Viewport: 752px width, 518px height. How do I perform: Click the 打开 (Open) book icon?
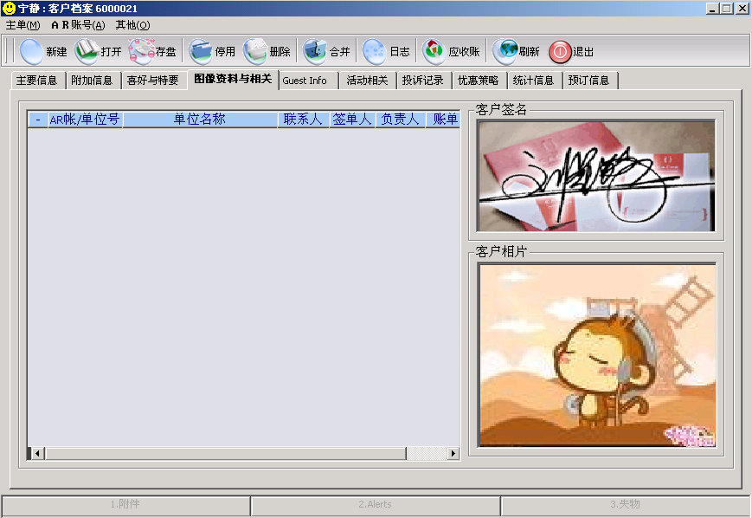coord(87,51)
